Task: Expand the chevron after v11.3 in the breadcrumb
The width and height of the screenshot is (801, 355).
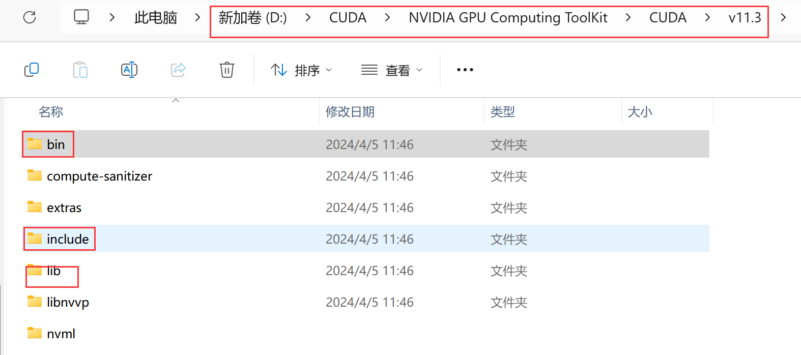Action: (x=783, y=17)
